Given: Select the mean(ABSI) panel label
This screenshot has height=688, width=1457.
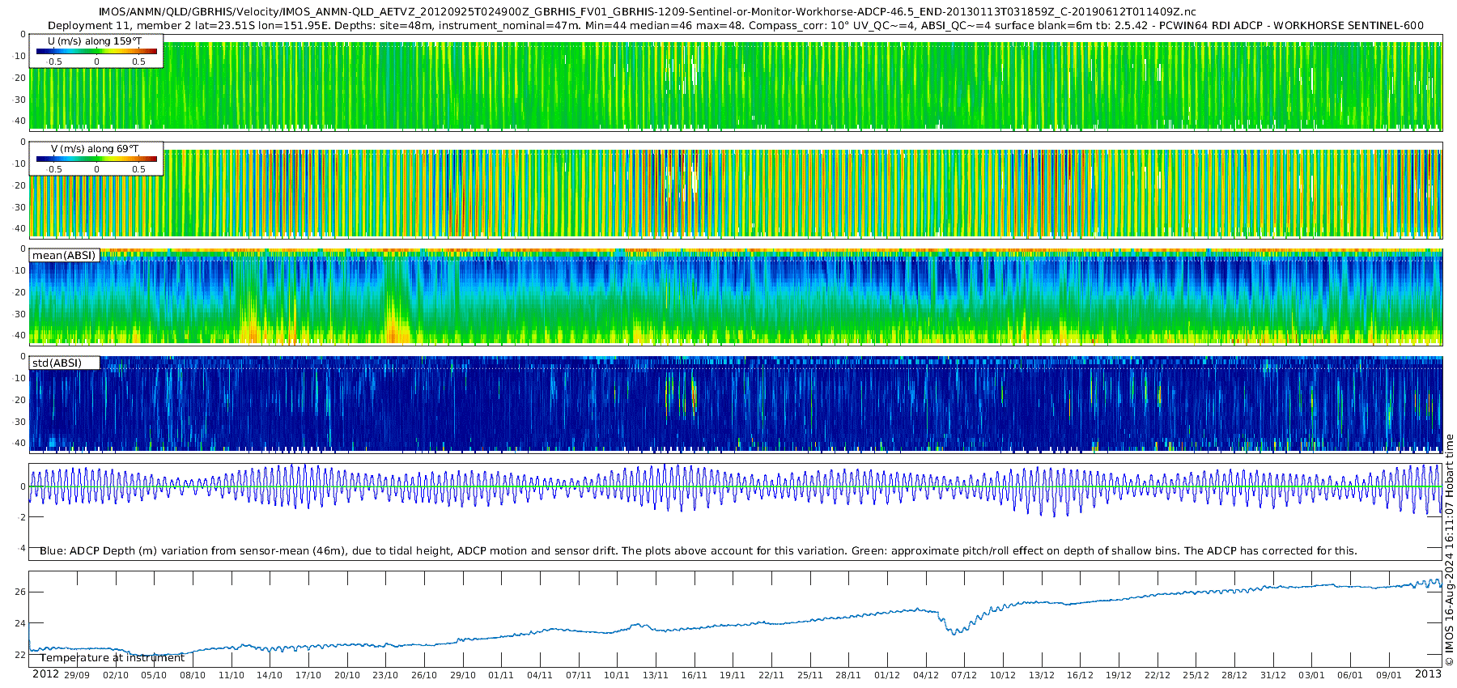Looking at the screenshot, I should point(64,256).
